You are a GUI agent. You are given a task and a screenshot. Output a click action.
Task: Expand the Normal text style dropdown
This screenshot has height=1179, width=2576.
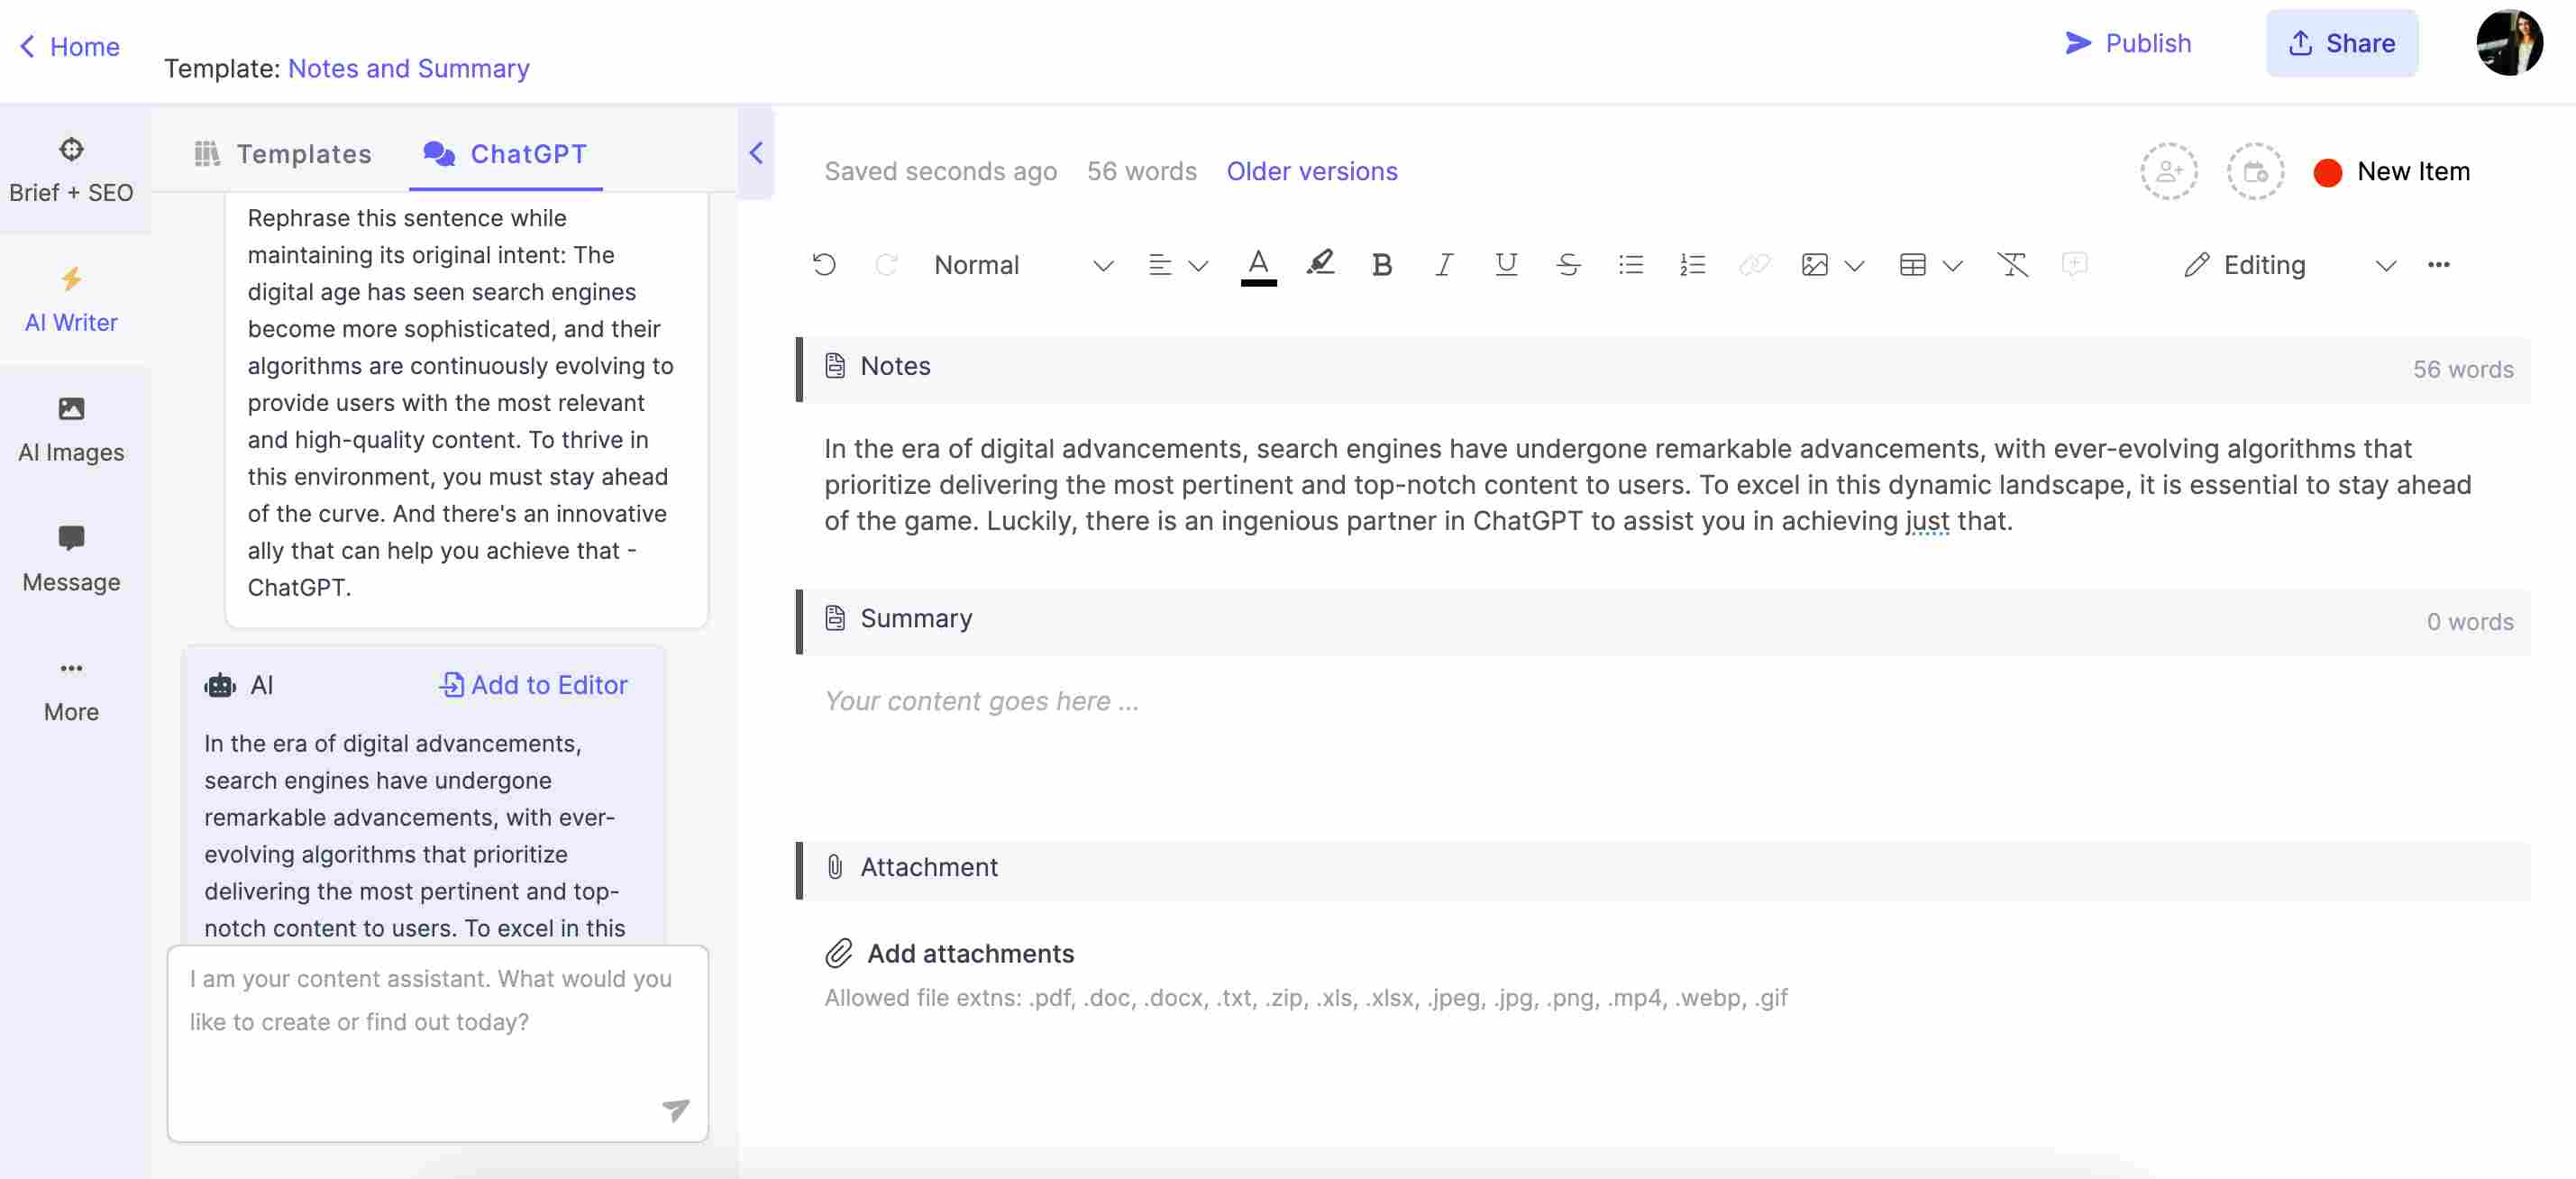(1101, 262)
